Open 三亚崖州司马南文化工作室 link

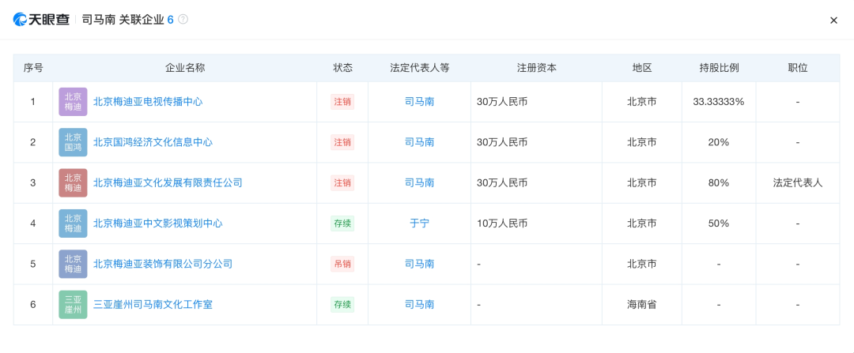[153, 305]
